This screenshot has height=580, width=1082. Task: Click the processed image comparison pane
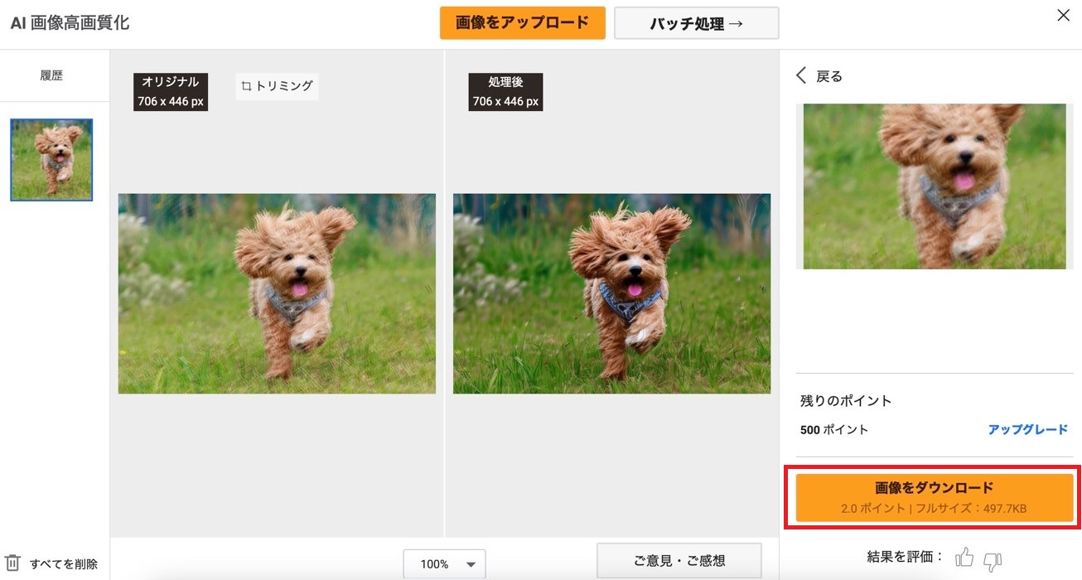611,292
